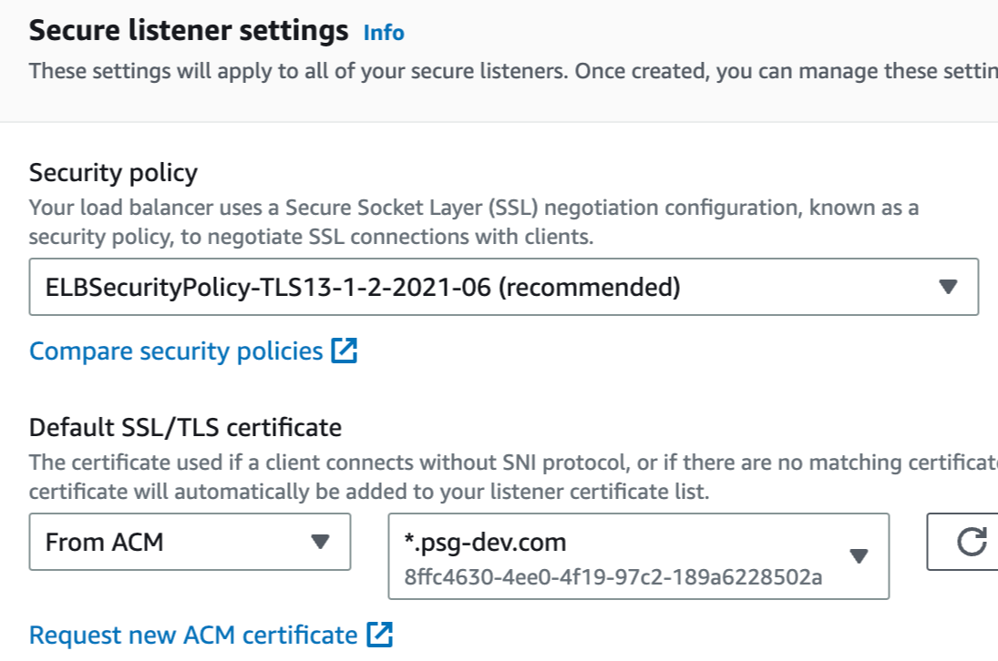Click the external-link icon beside Request new ACM certificate
998x661 pixels.
(379, 635)
